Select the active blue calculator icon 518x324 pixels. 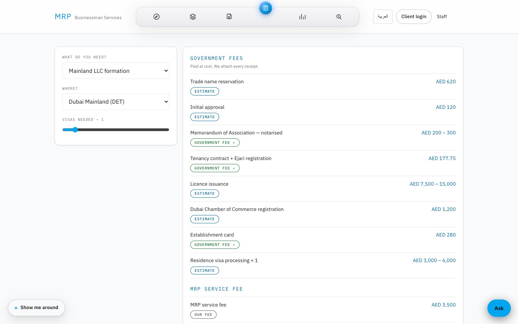point(265,8)
